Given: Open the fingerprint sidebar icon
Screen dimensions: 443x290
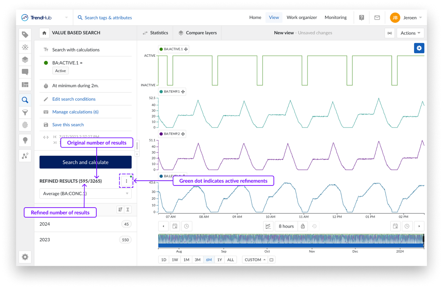Looking at the screenshot, I should (25, 125).
